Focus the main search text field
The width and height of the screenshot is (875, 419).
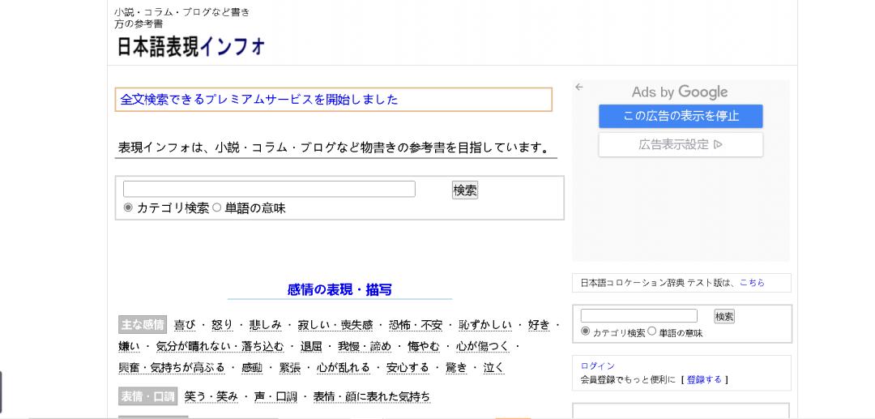[269, 190]
